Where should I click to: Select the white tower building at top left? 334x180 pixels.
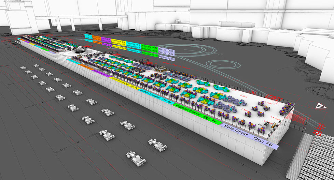(x=20, y=17)
